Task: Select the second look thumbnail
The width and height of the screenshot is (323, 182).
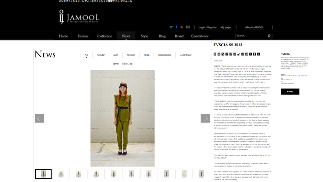Action: click(61, 174)
